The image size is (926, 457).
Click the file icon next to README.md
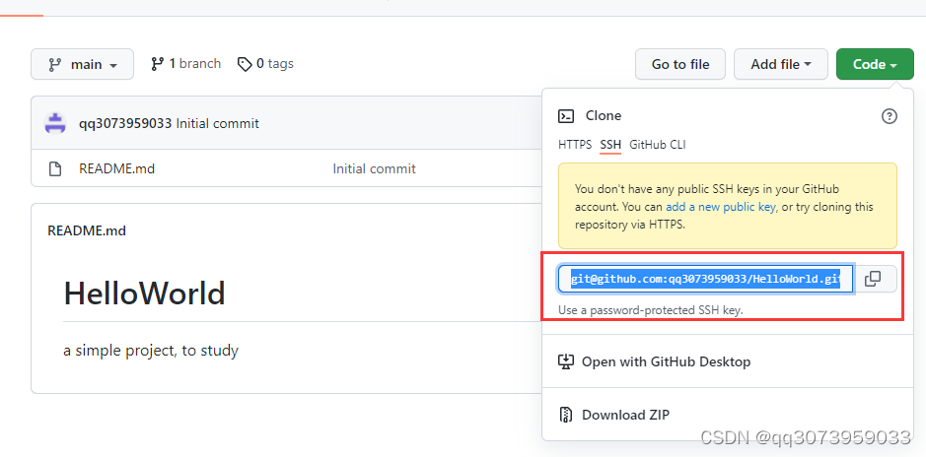pyautogui.click(x=55, y=169)
